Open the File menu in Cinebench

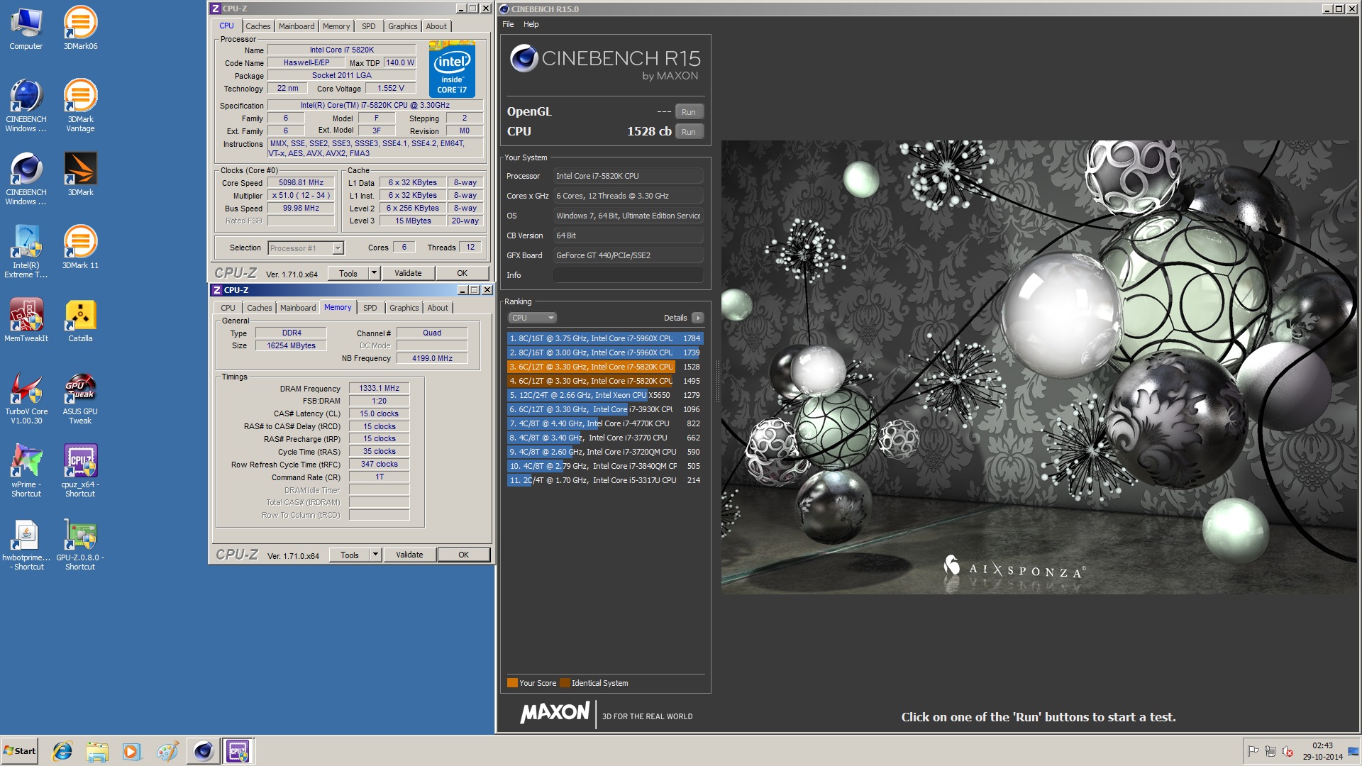(508, 24)
